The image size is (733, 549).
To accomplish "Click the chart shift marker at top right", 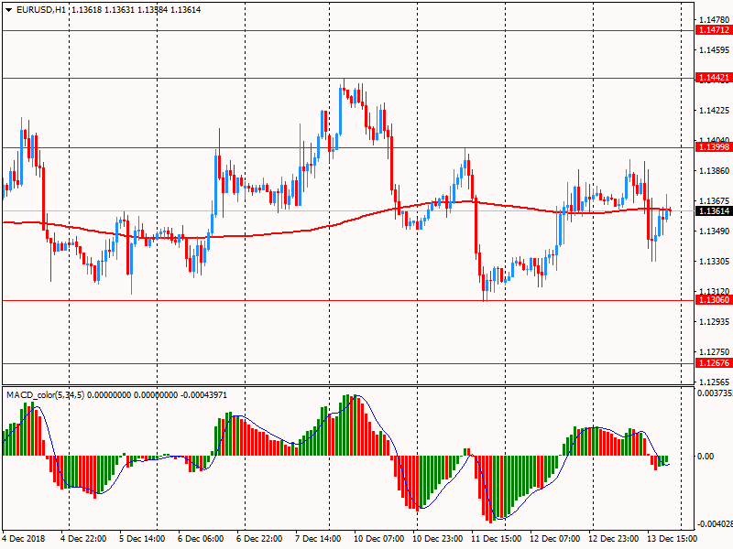I will point(679,6).
